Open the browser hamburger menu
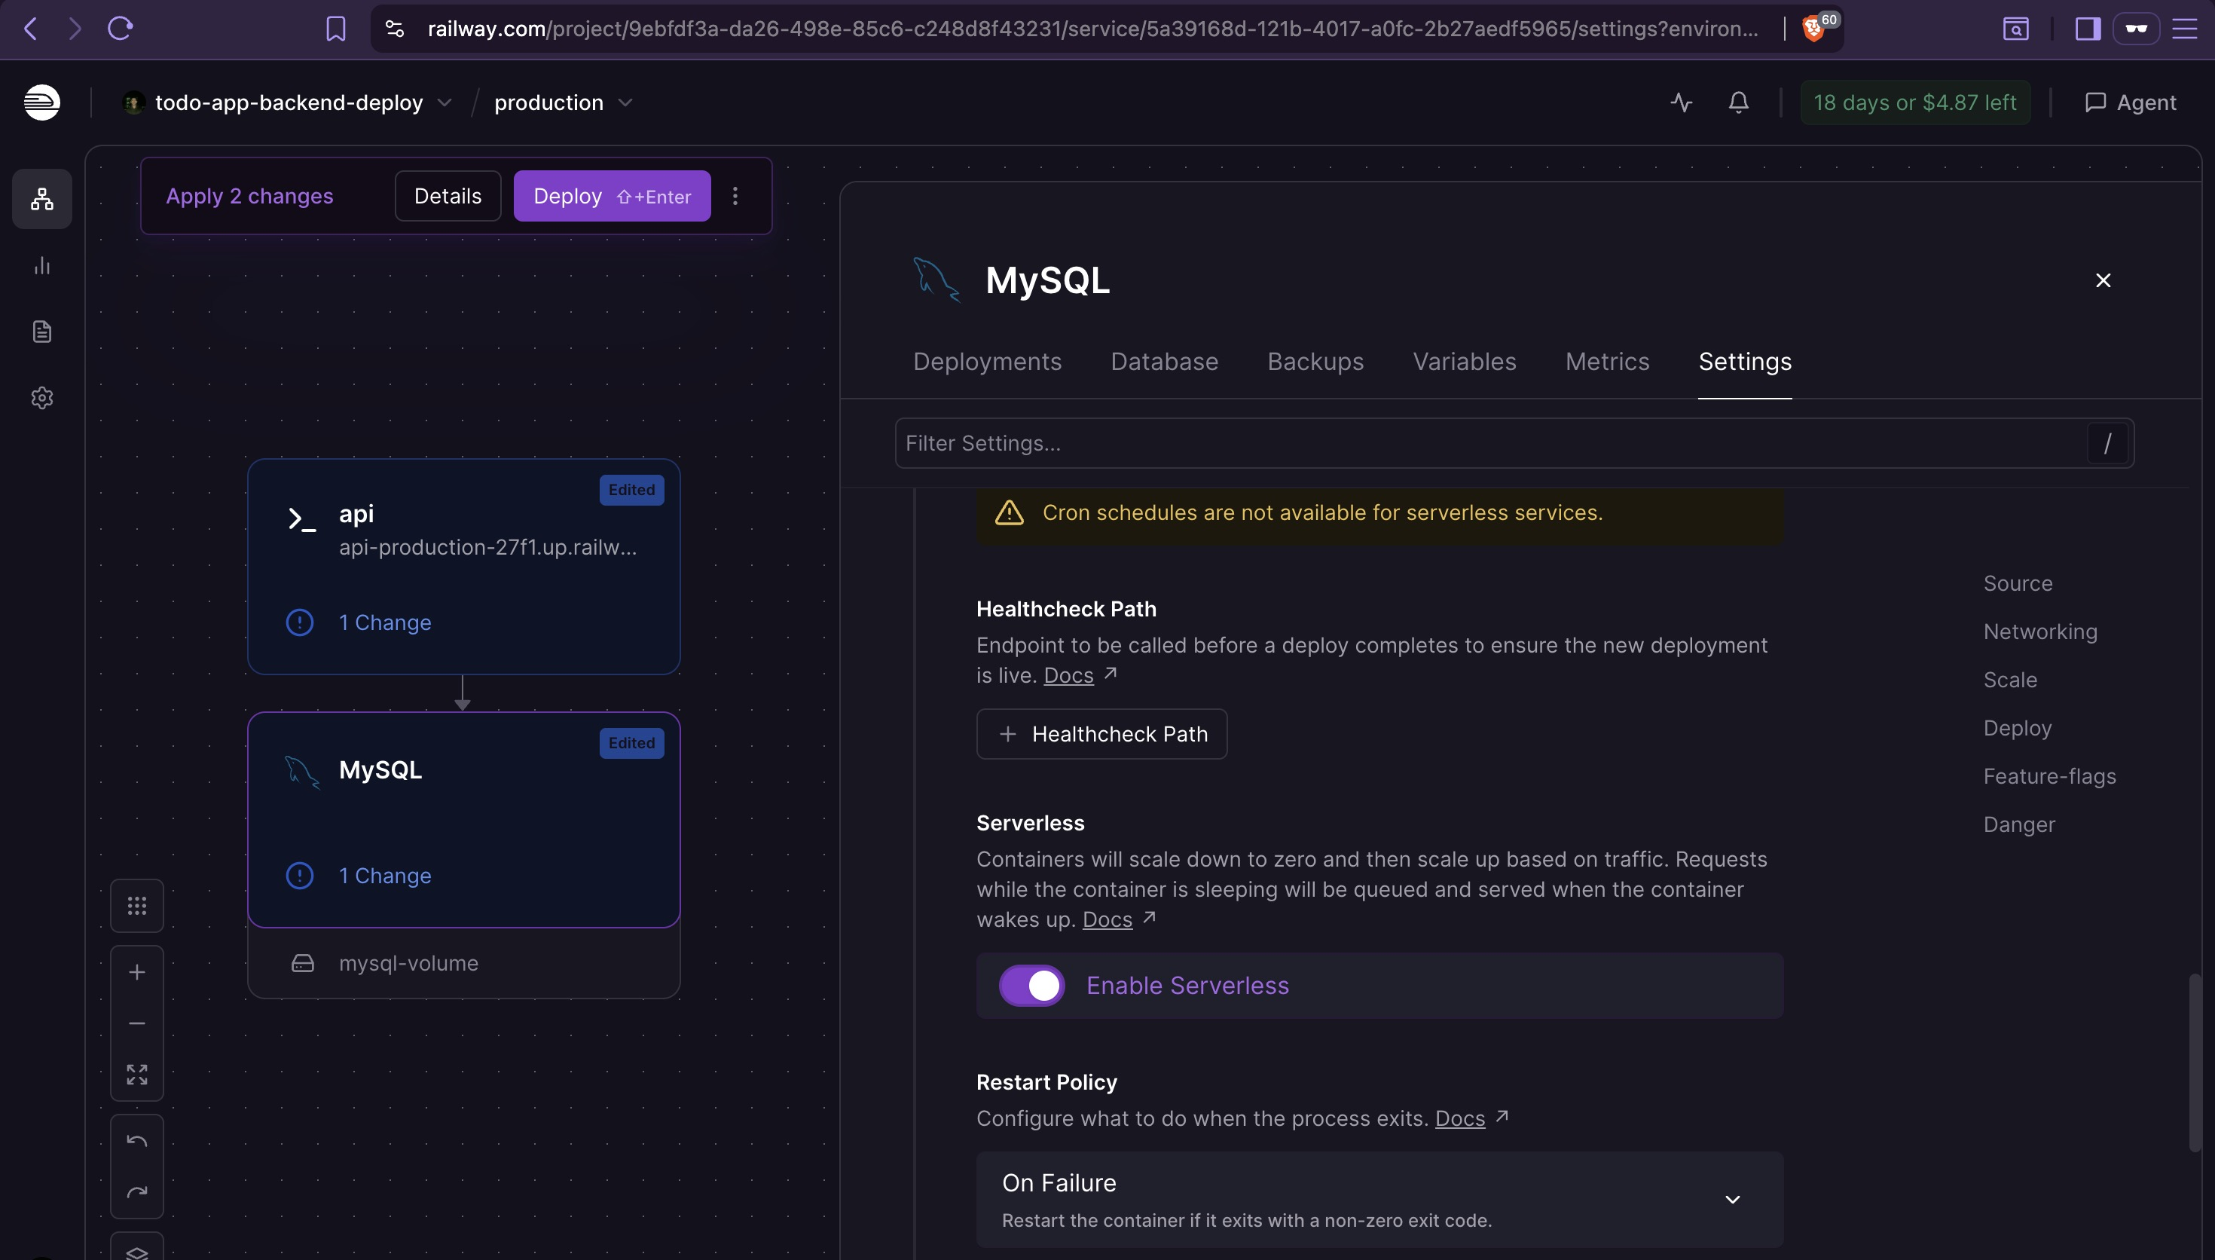Viewport: 2215px width, 1260px height. coord(2185,29)
